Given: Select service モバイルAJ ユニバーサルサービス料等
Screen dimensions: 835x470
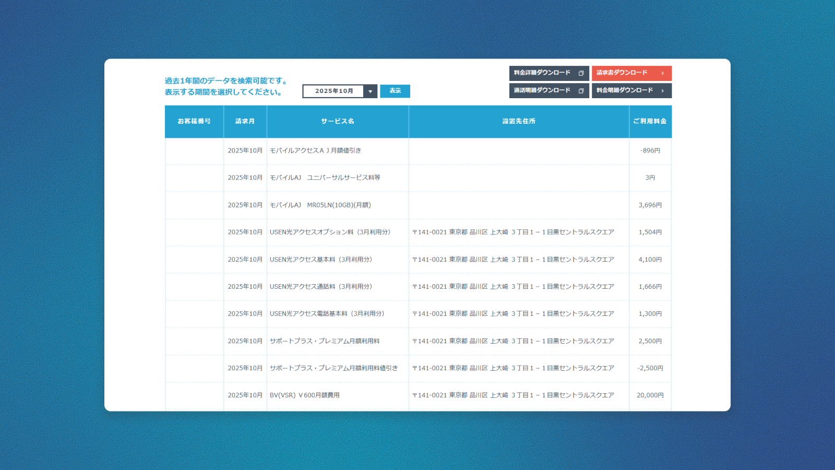Looking at the screenshot, I should pyautogui.click(x=325, y=178).
